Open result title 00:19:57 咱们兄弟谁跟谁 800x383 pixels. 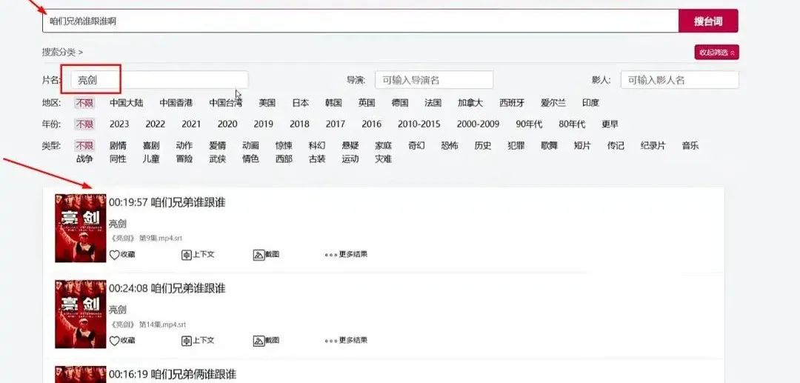click(x=167, y=202)
